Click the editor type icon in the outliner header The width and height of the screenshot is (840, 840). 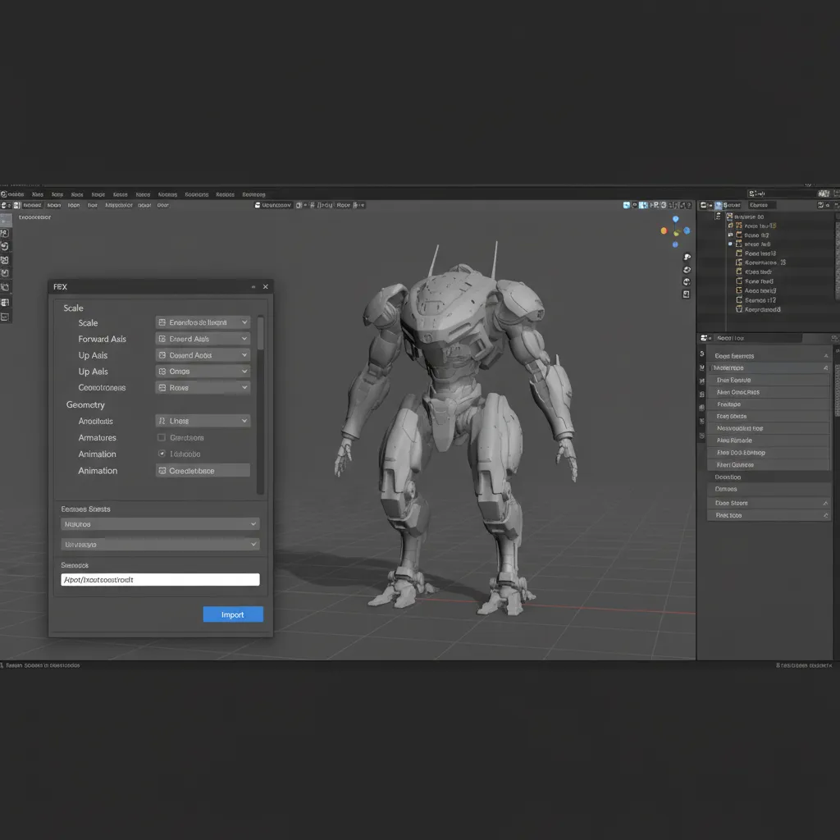[x=704, y=205]
